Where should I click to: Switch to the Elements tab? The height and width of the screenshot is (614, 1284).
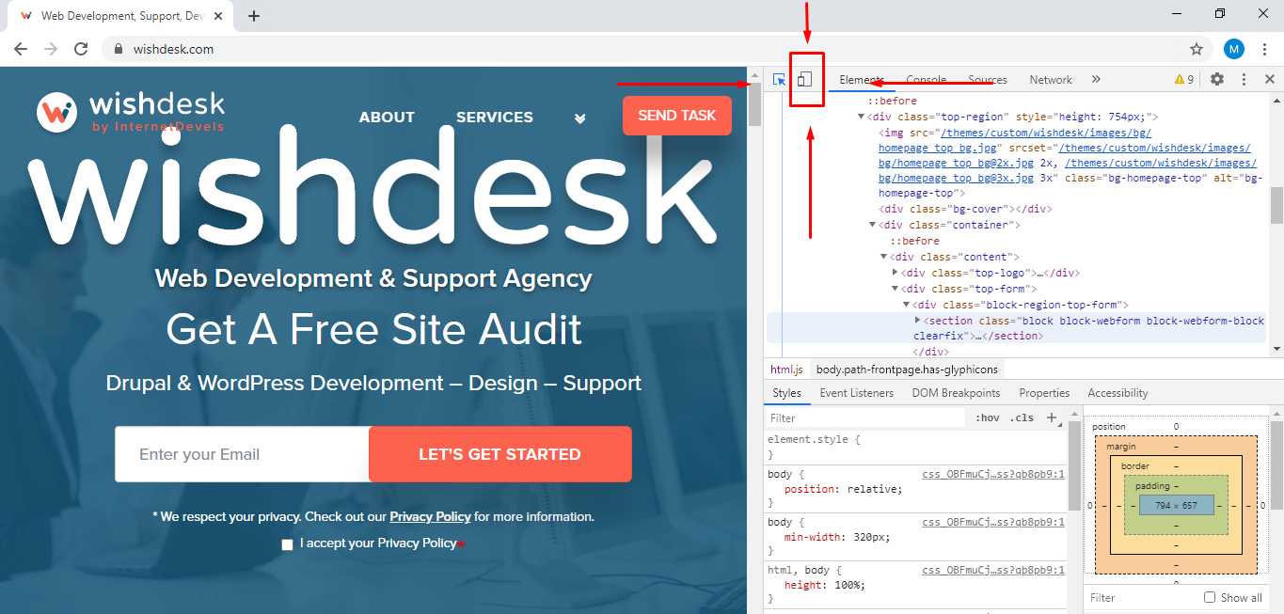pos(862,80)
